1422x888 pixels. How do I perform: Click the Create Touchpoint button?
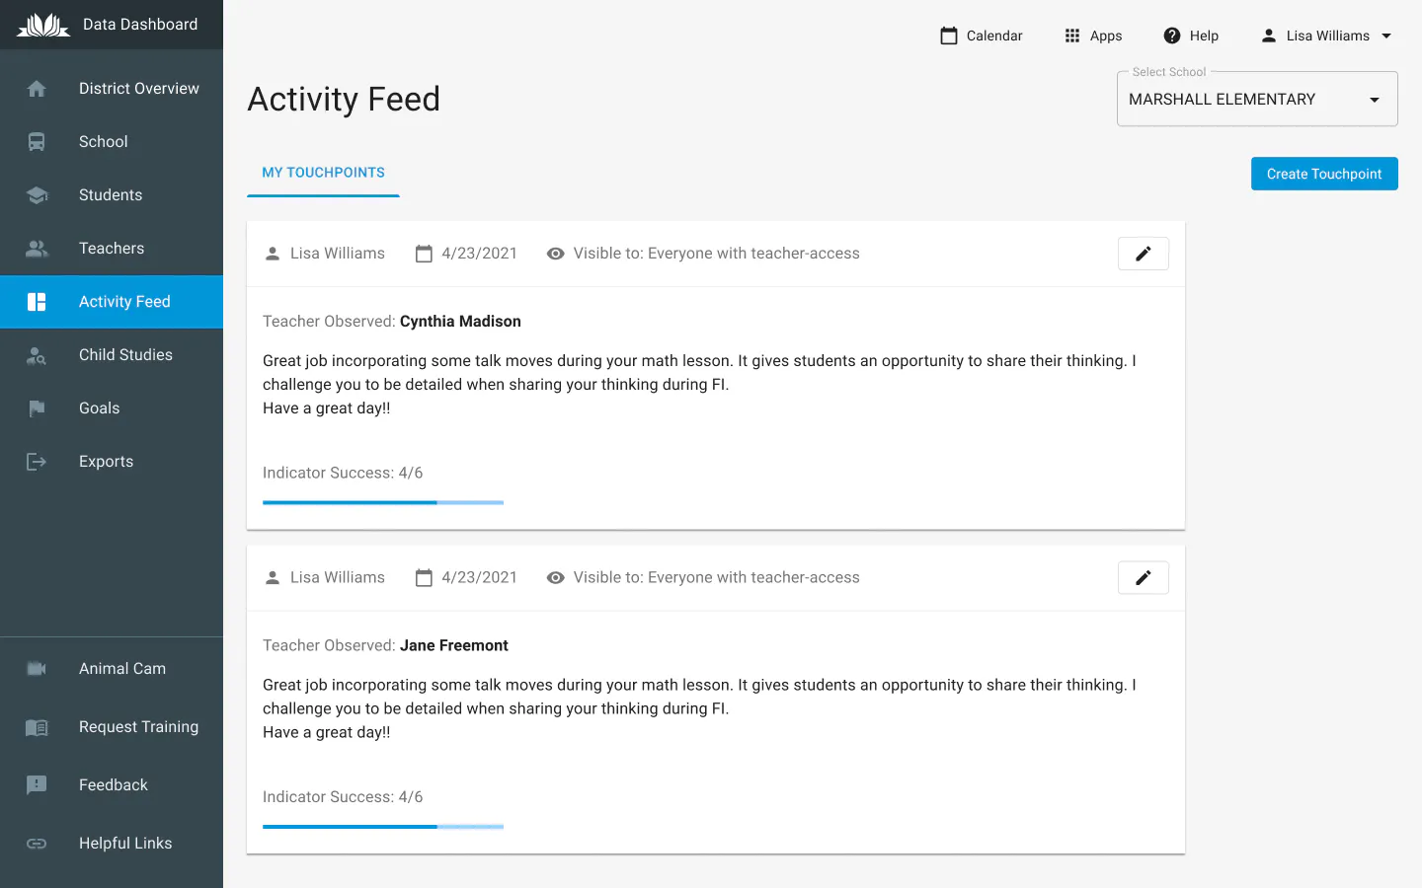1324,174
